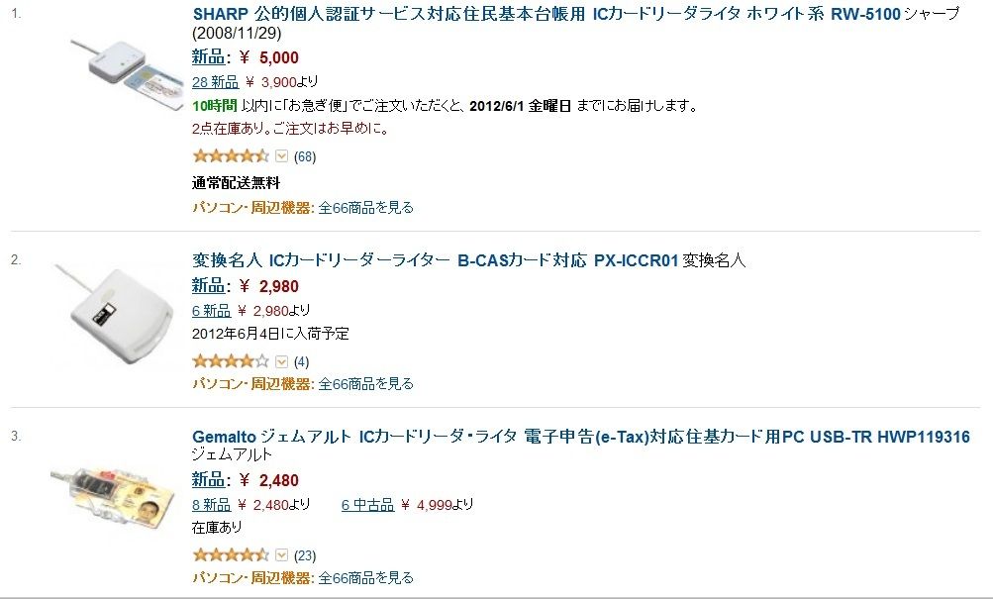The image size is (993, 599).
Task: Open the 8 新品 offers link
Action: (x=212, y=505)
